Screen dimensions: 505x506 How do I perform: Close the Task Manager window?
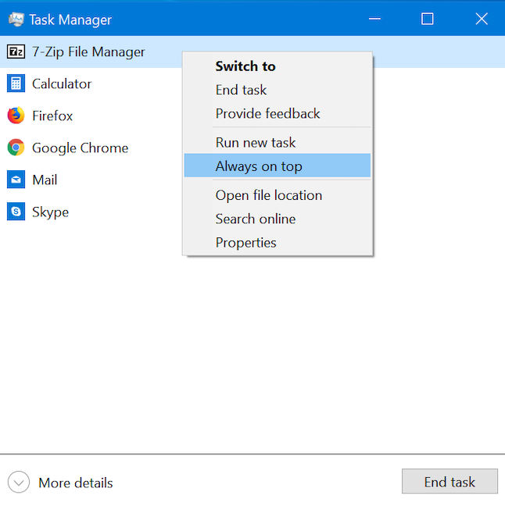click(x=482, y=19)
